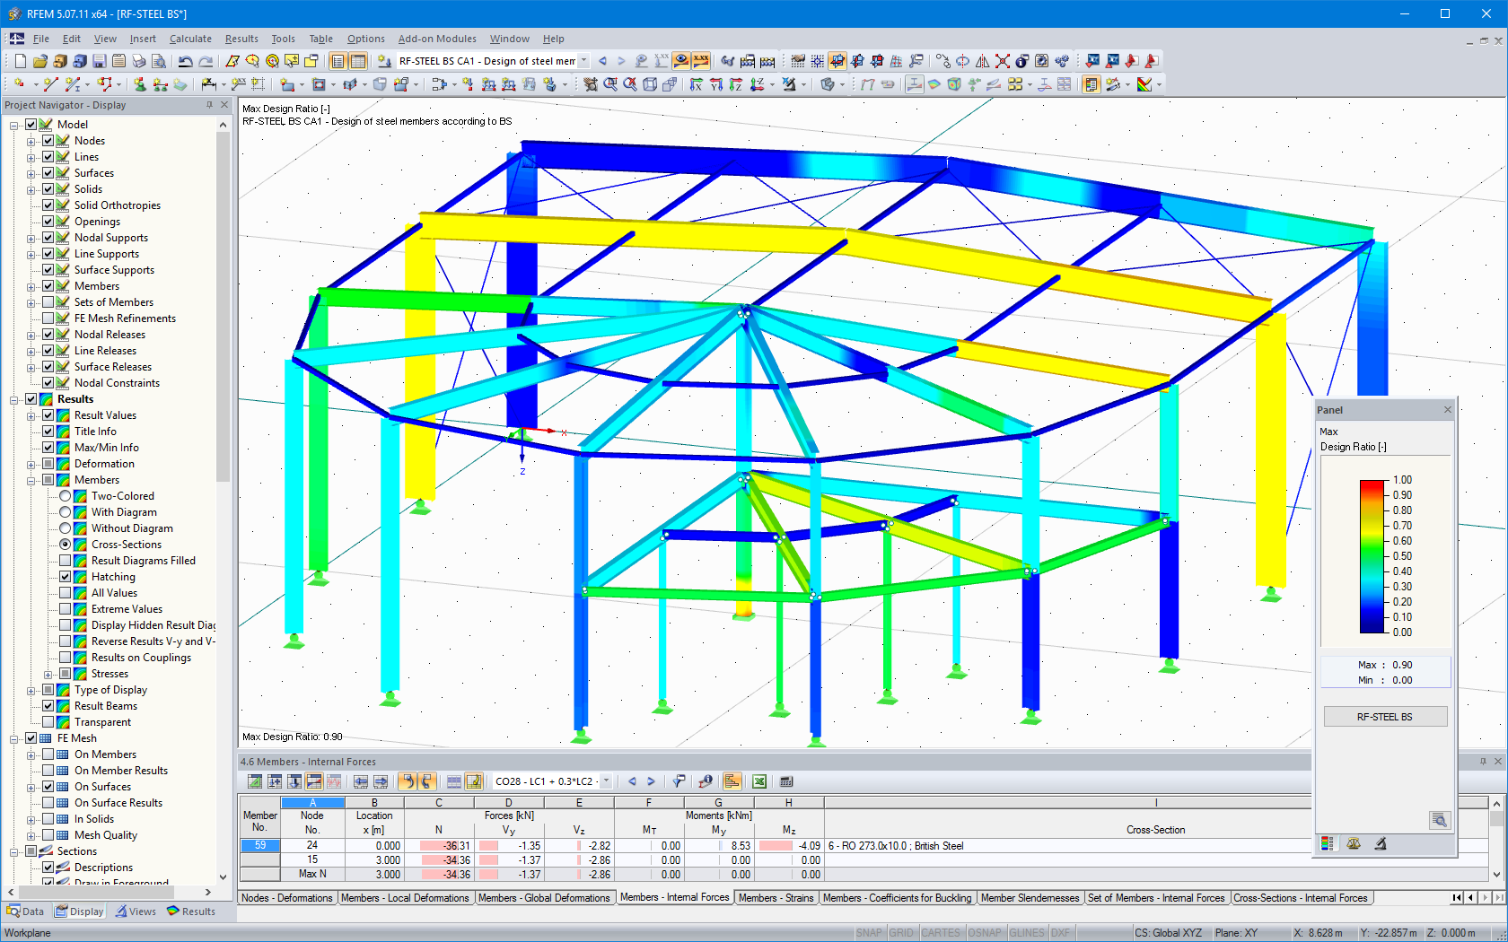This screenshot has height=942, width=1508.
Task: Click the zoom magnifier button in Panel
Action: pos(1440,820)
